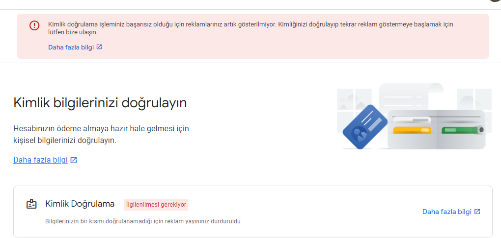Click external-link icon in the red alert banner

click(99, 47)
